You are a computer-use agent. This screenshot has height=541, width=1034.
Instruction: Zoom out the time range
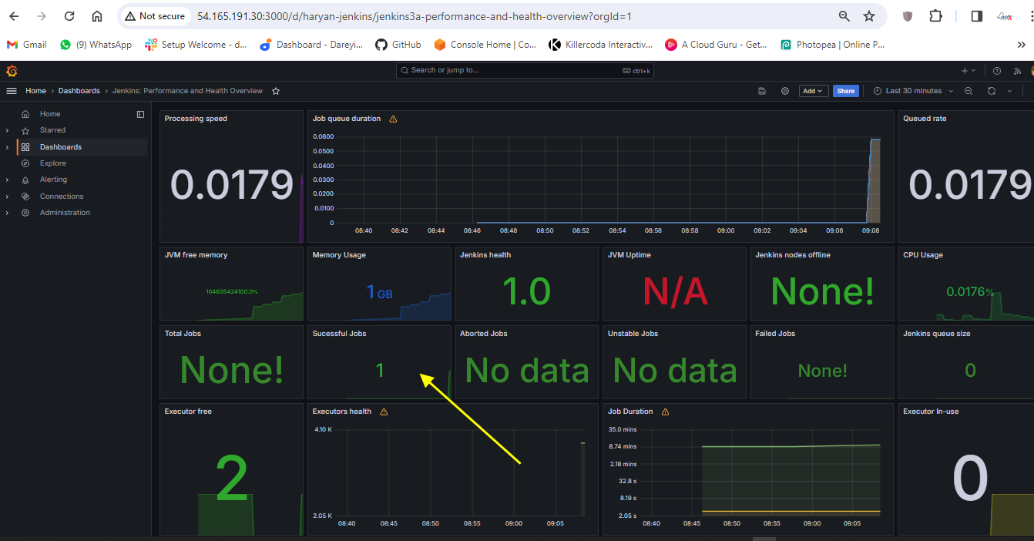(x=969, y=91)
